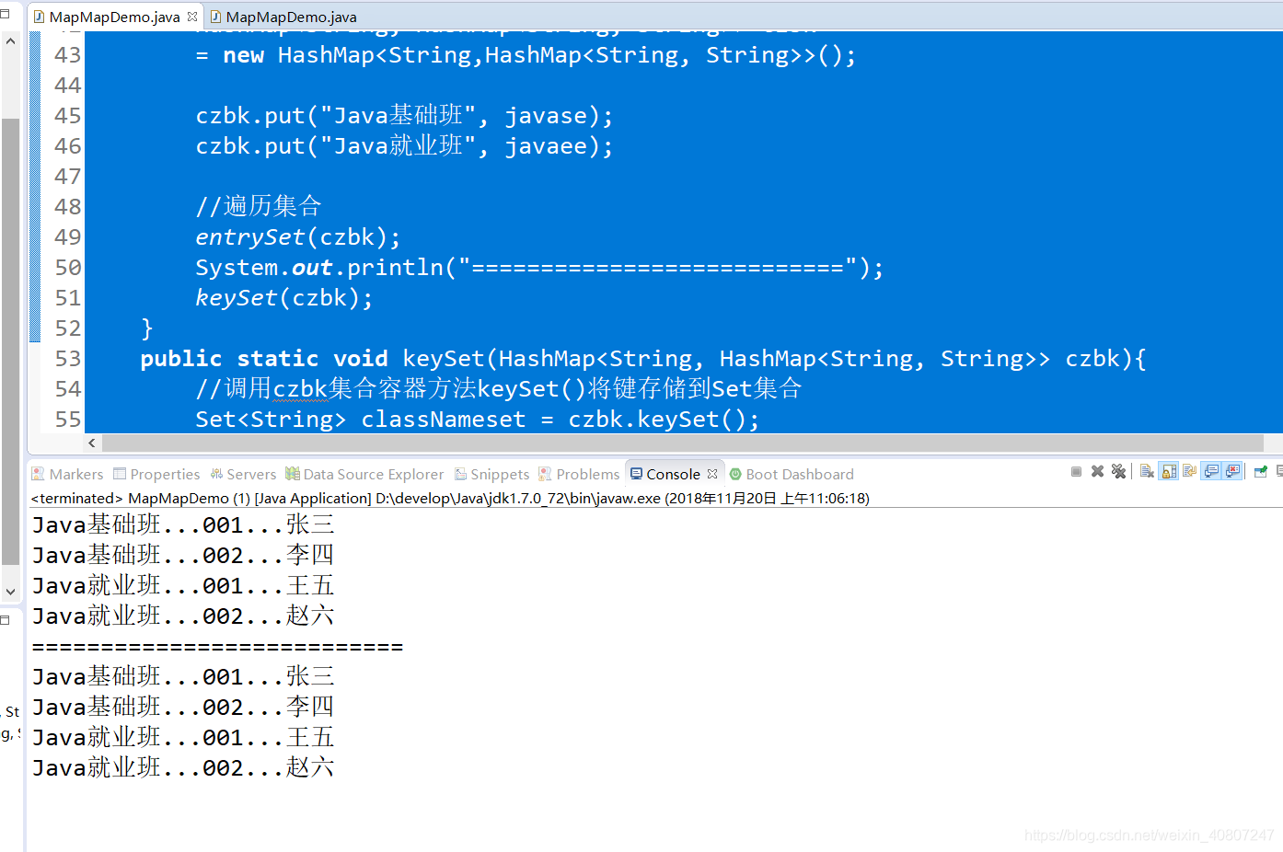Open the Problems view tab
This screenshot has width=1283, height=852.
click(579, 474)
